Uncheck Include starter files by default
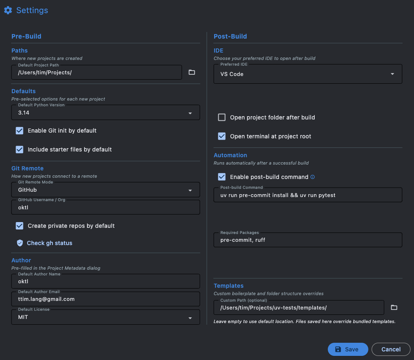The width and height of the screenshot is (414, 360). 19,149
